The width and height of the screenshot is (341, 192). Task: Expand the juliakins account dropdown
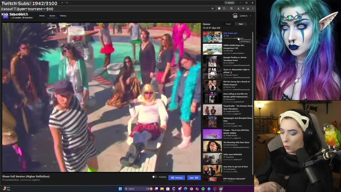point(250,16)
